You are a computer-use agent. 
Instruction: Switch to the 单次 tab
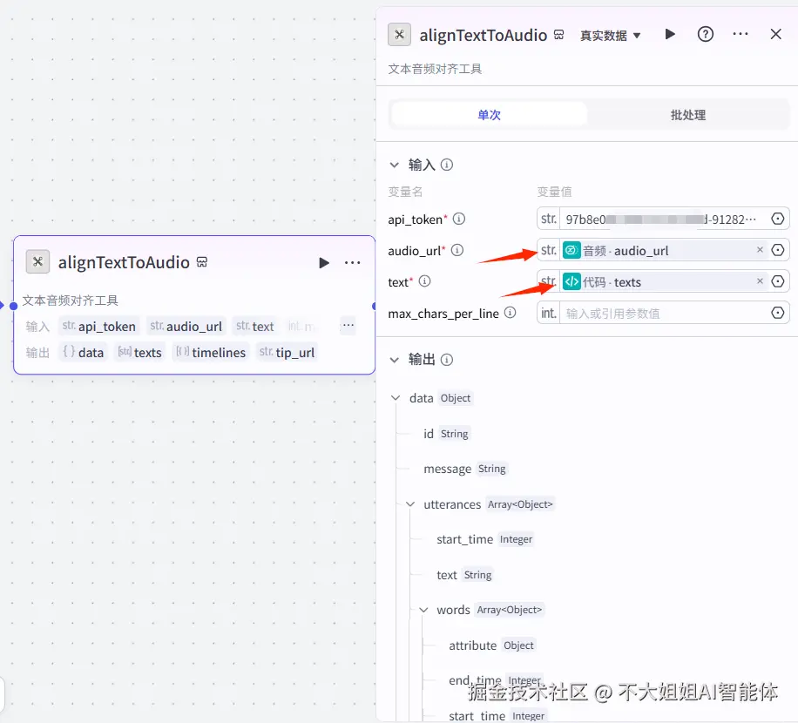click(x=489, y=115)
